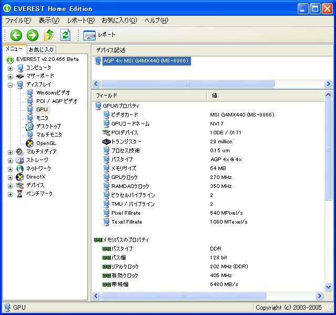Click the トランジスター chip icon
336x315 pixels.
pyautogui.click(x=107, y=142)
